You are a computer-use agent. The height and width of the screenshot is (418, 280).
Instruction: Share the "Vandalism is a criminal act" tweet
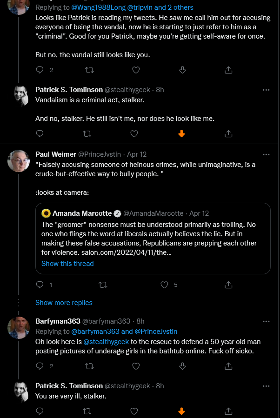228,133
